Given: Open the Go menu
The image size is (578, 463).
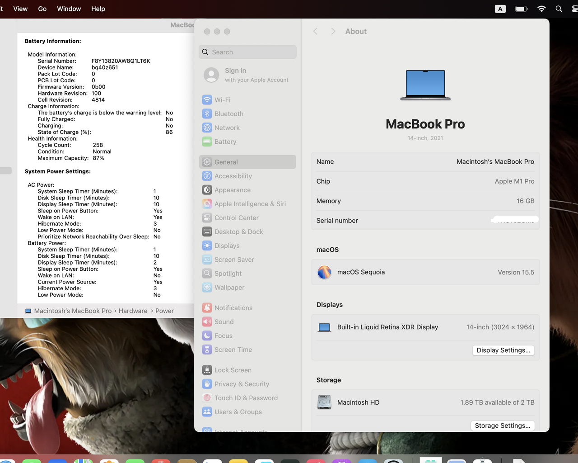Looking at the screenshot, I should (x=42, y=9).
